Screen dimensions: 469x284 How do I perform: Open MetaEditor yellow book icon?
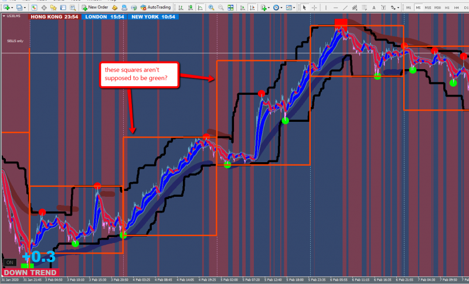(x=114, y=8)
